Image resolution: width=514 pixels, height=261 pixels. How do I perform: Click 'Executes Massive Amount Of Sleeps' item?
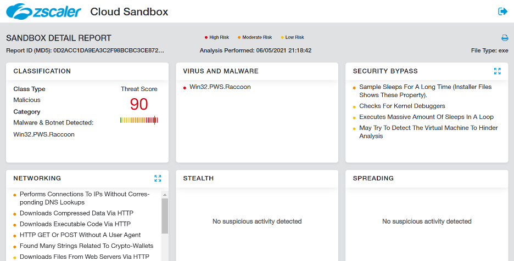click(x=426, y=117)
